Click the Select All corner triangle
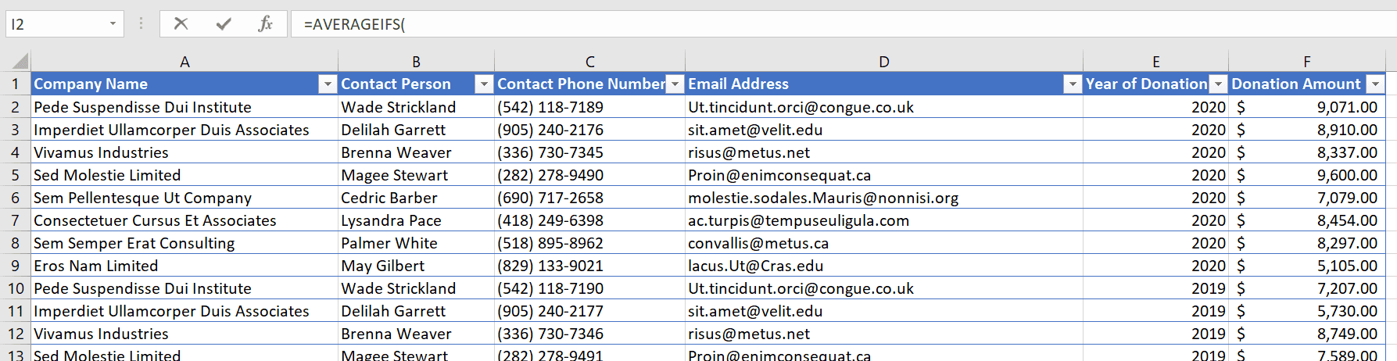 point(21,61)
